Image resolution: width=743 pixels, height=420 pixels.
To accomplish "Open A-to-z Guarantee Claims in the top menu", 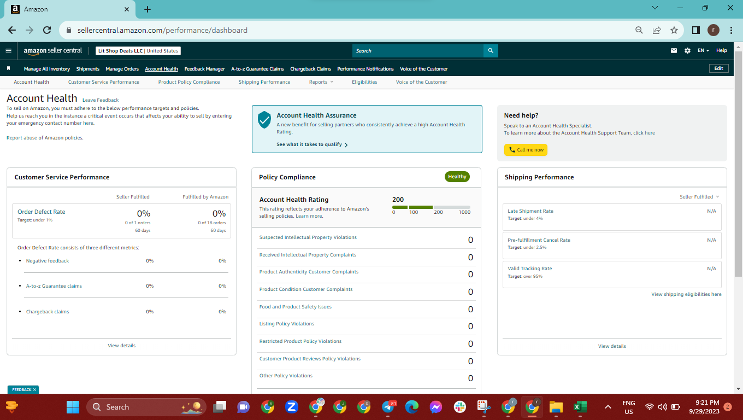I will 257,69.
